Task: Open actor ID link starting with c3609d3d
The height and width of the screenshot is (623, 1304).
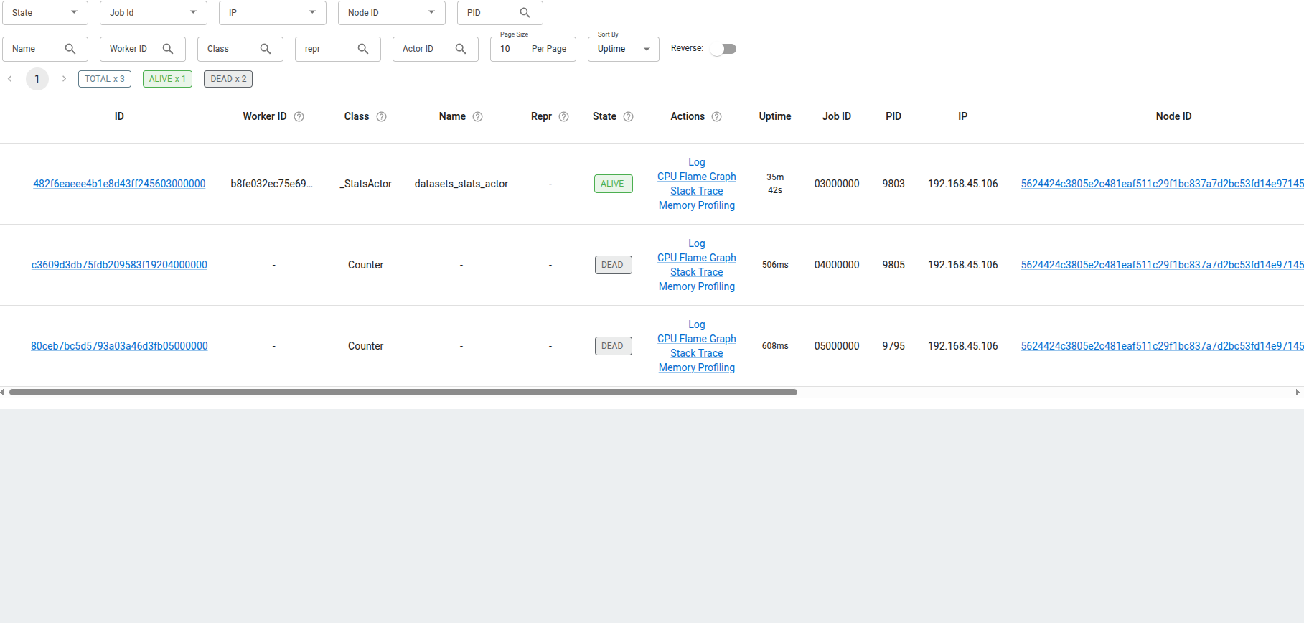Action: (119, 265)
